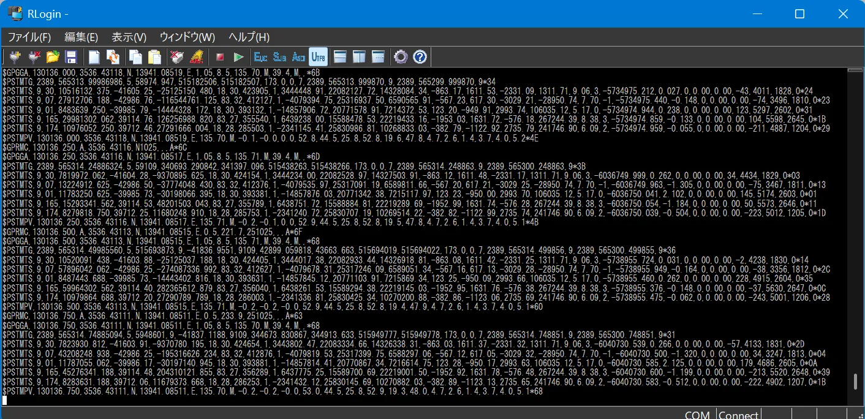Select ASCII encoding in toolbar
Screen dimensions: 865x419
pyautogui.click(x=298, y=57)
